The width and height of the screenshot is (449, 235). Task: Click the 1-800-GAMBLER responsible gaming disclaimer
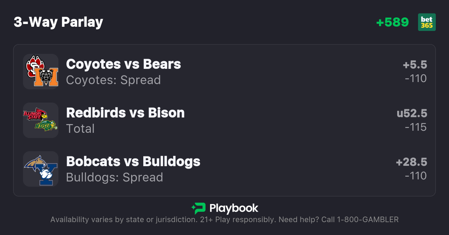pos(224,220)
